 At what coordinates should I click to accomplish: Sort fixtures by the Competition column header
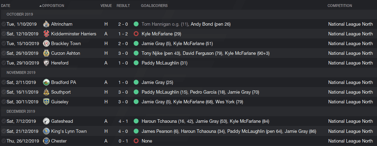pos(339,6)
